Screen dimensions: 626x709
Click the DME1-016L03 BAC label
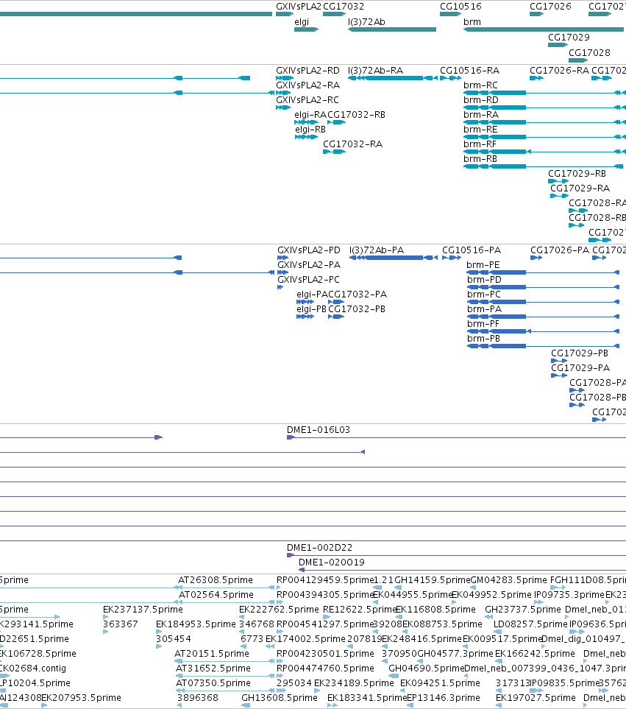click(x=319, y=429)
